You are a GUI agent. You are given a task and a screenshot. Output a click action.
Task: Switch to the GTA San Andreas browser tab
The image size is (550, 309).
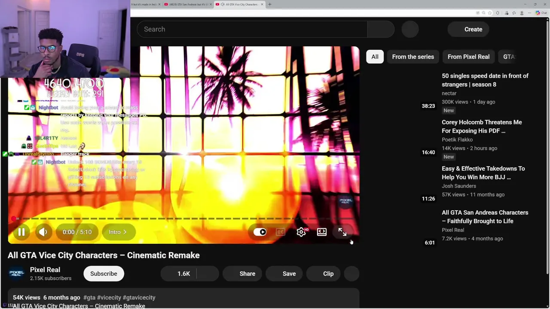[188, 4]
